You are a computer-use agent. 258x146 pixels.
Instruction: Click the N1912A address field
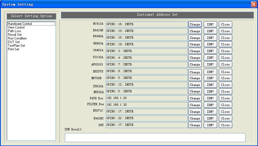point(147,24)
